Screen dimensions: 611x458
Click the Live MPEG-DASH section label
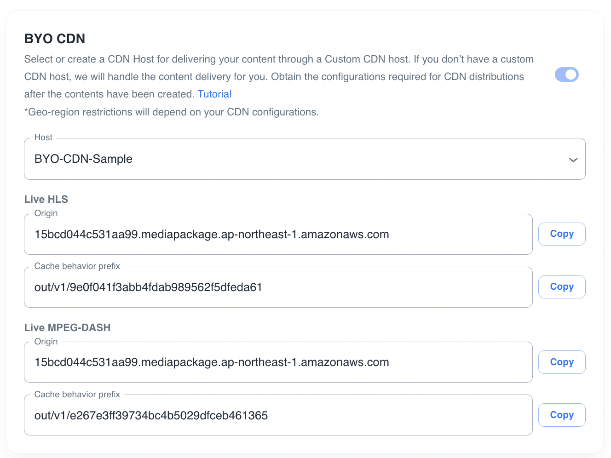pyautogui.click(x=67, y=328)
